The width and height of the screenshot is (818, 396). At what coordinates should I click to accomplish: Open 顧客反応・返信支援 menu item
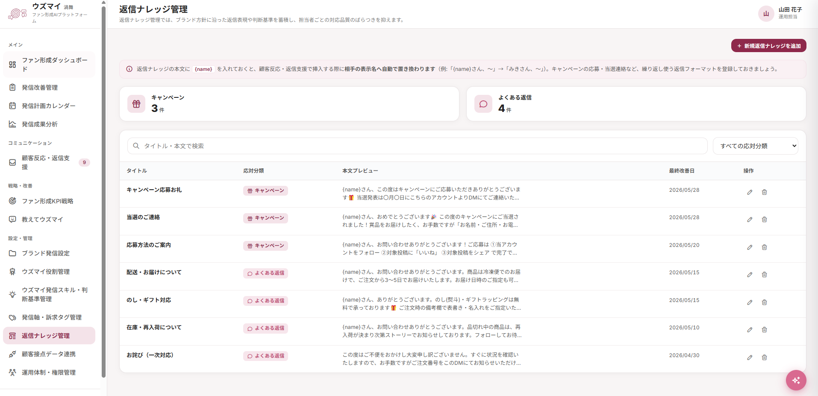[49, 162]
